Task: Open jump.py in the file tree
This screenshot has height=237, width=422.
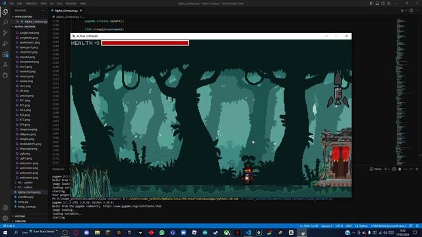Action: 23,202
